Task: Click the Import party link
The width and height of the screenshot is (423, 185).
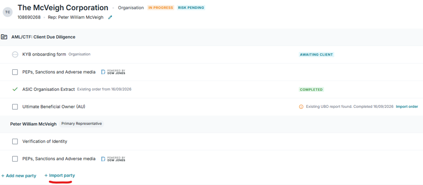Action: pos(60,176)
